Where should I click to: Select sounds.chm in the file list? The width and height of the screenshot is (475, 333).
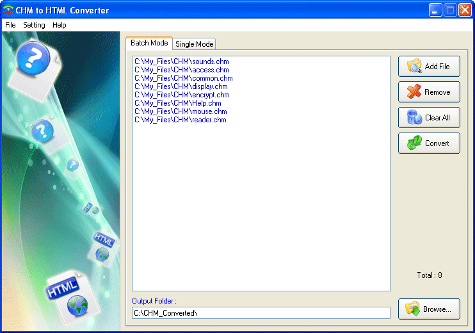pos(181,61)
